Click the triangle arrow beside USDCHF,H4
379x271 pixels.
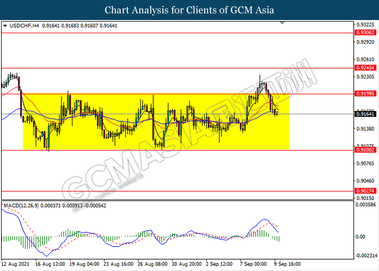[5, 25]
